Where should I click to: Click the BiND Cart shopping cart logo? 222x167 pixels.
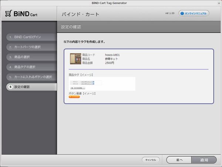(x=21, y=14)
